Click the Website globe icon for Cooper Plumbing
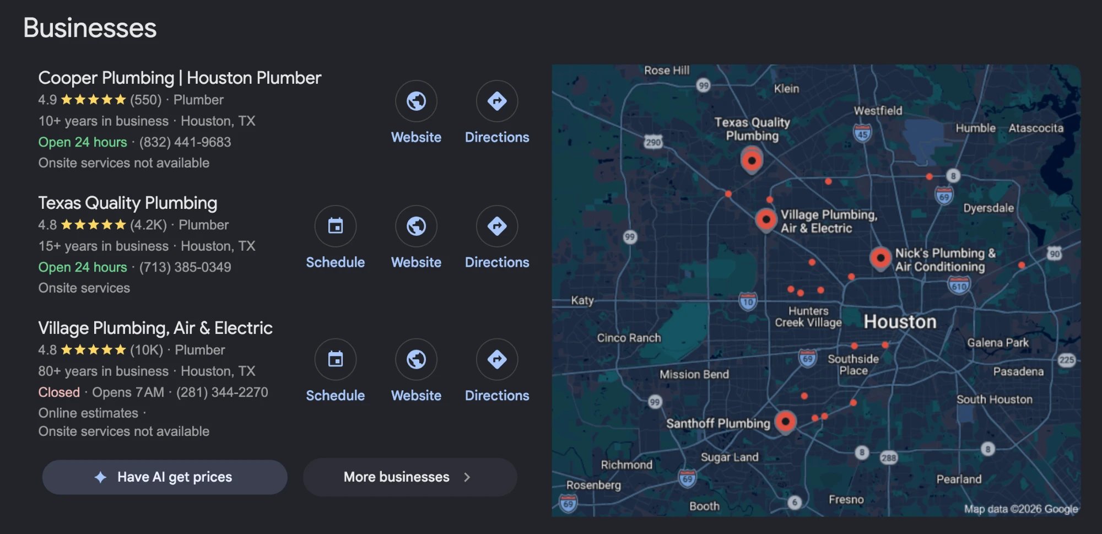The image size is (1102, 534). point(416,101)
